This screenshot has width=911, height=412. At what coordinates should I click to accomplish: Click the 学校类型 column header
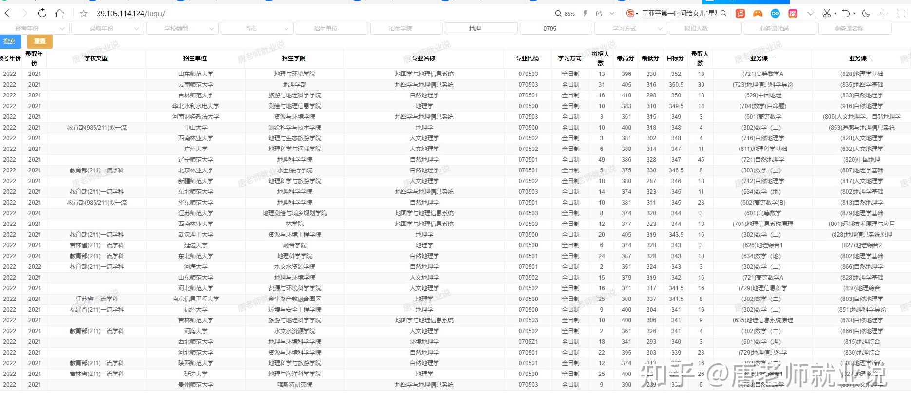(x=96, y=58)
